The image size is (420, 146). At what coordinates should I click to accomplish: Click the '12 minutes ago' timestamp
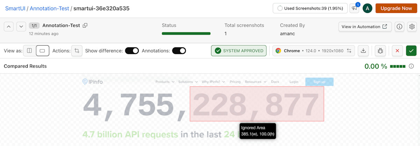(44, 34)
